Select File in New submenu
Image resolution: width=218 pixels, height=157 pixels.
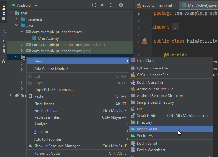171,109
